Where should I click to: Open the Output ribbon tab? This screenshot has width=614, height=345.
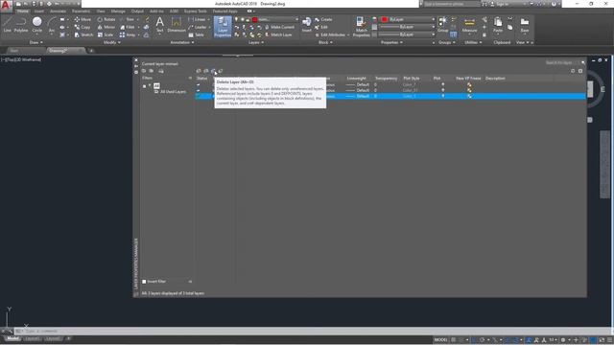[x=137, y=11]
